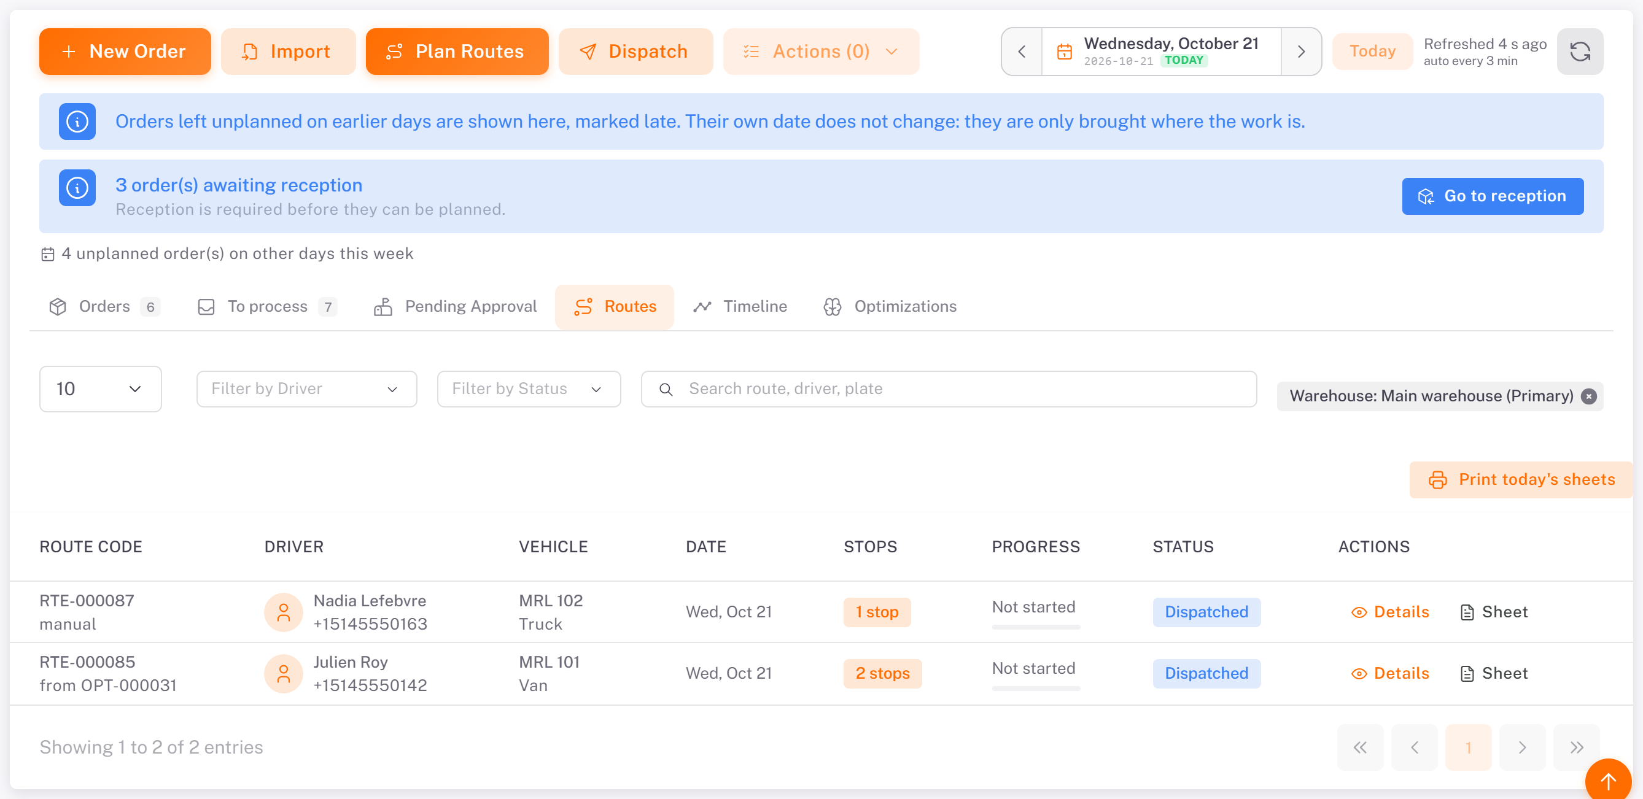Click the Dispatch button
The height and width of the screenshot is (799, 1643).
pos(635,52)
